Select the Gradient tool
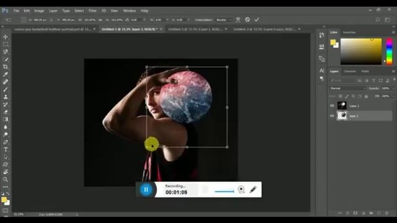Image resolution: width=397 pixels, height=223 pixels. pyautogui.click(x=6, y=120)
